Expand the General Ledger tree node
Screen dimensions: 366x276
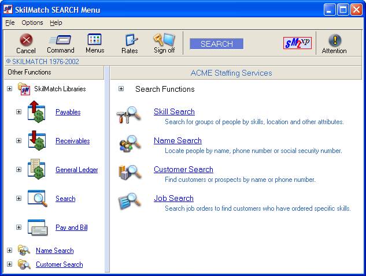tap(19, 170)
